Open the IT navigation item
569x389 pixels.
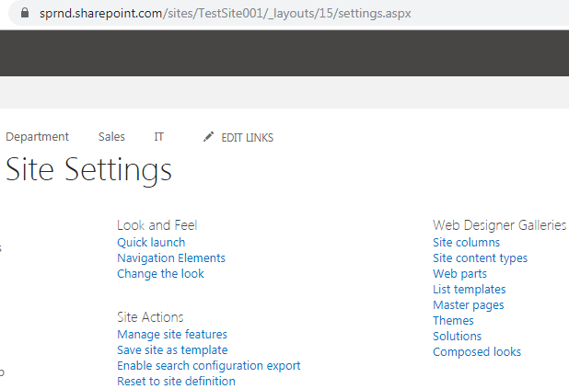pyautogui.click(x=158, y=137)
